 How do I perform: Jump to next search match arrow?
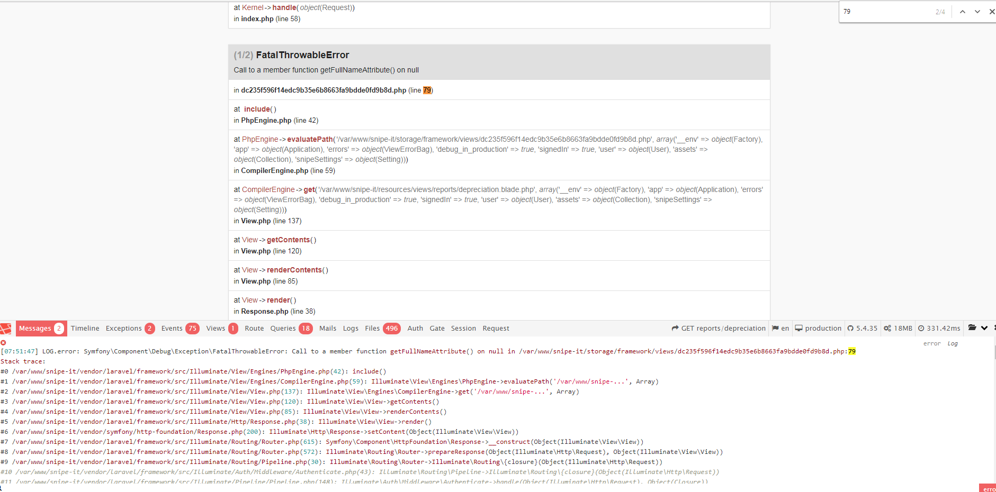(x=976, y=11)
